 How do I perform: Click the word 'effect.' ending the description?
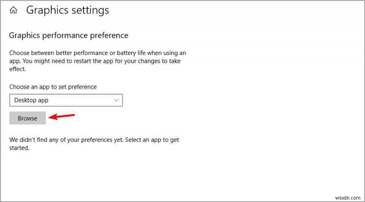(x=18, y=69)
